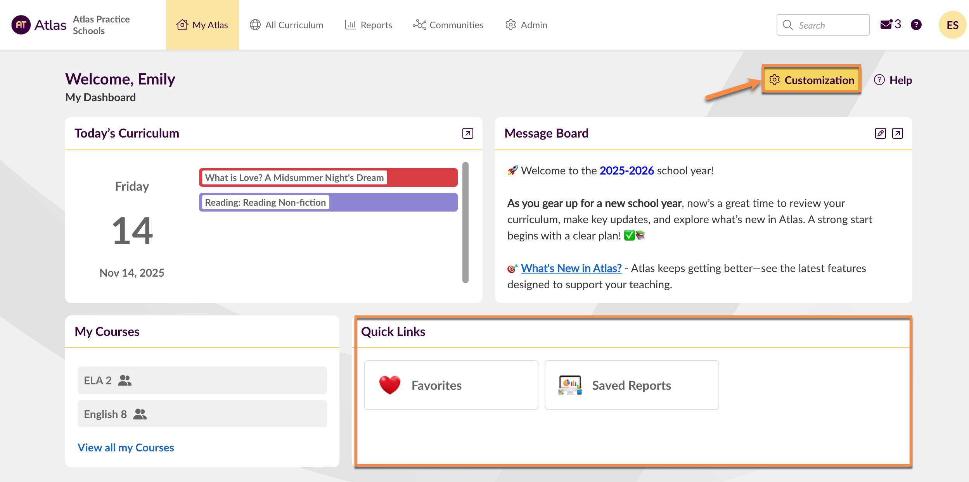Open the ES user avatar menu
This screenshot has width=969, height=482.
952,25
